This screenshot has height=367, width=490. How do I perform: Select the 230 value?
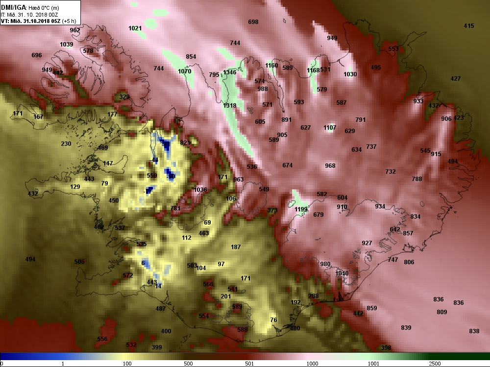66,143
